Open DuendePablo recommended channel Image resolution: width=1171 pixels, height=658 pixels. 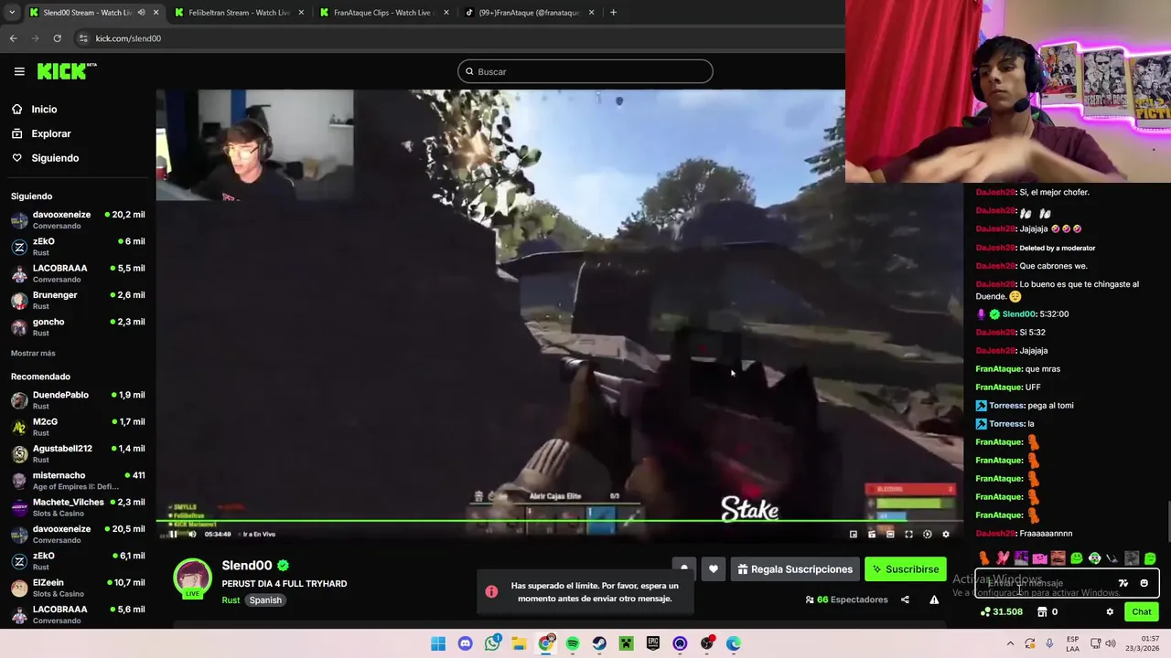click(x=78, y=399)
